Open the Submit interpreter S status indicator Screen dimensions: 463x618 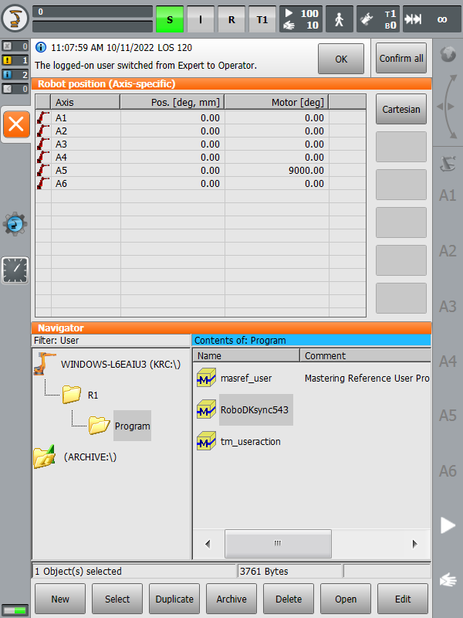pos(170,19)
